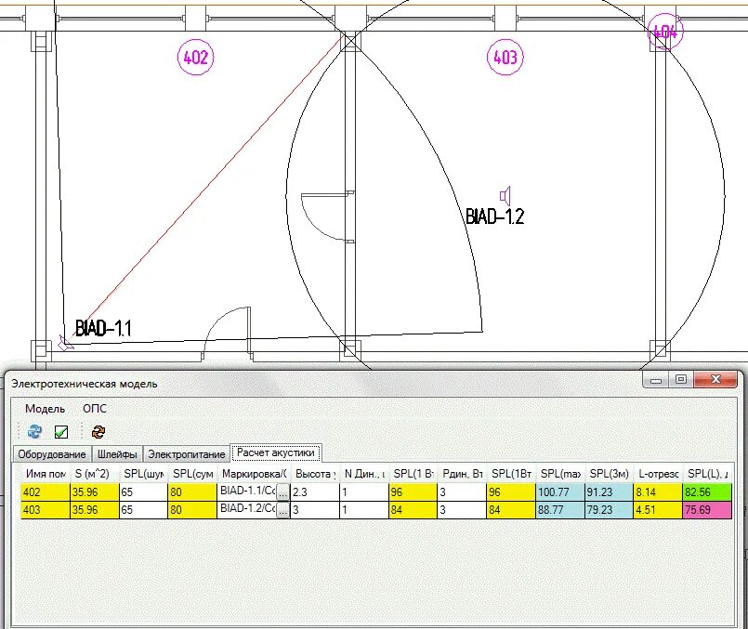Click height field 3 in row 403

coord(315,510)
